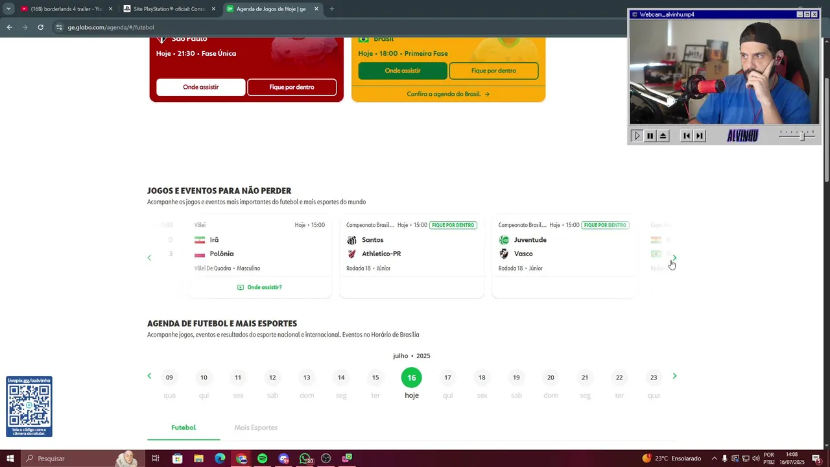Show previous events in the highlights carousel
This screenshot has height=467, width=830.
click(x=149, y=257)
